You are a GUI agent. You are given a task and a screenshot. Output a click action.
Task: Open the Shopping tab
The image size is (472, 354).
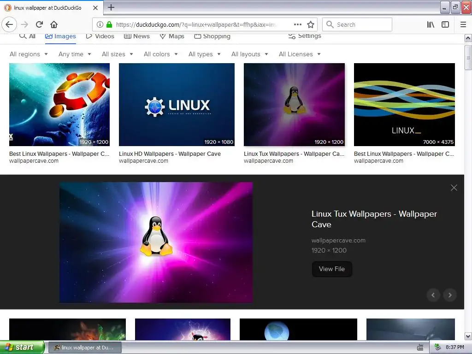pos(212,36)
